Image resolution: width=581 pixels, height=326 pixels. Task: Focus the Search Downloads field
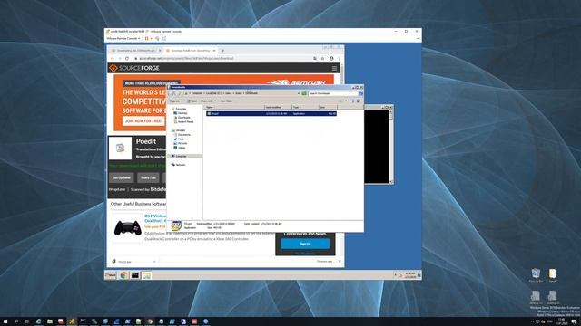333,93
